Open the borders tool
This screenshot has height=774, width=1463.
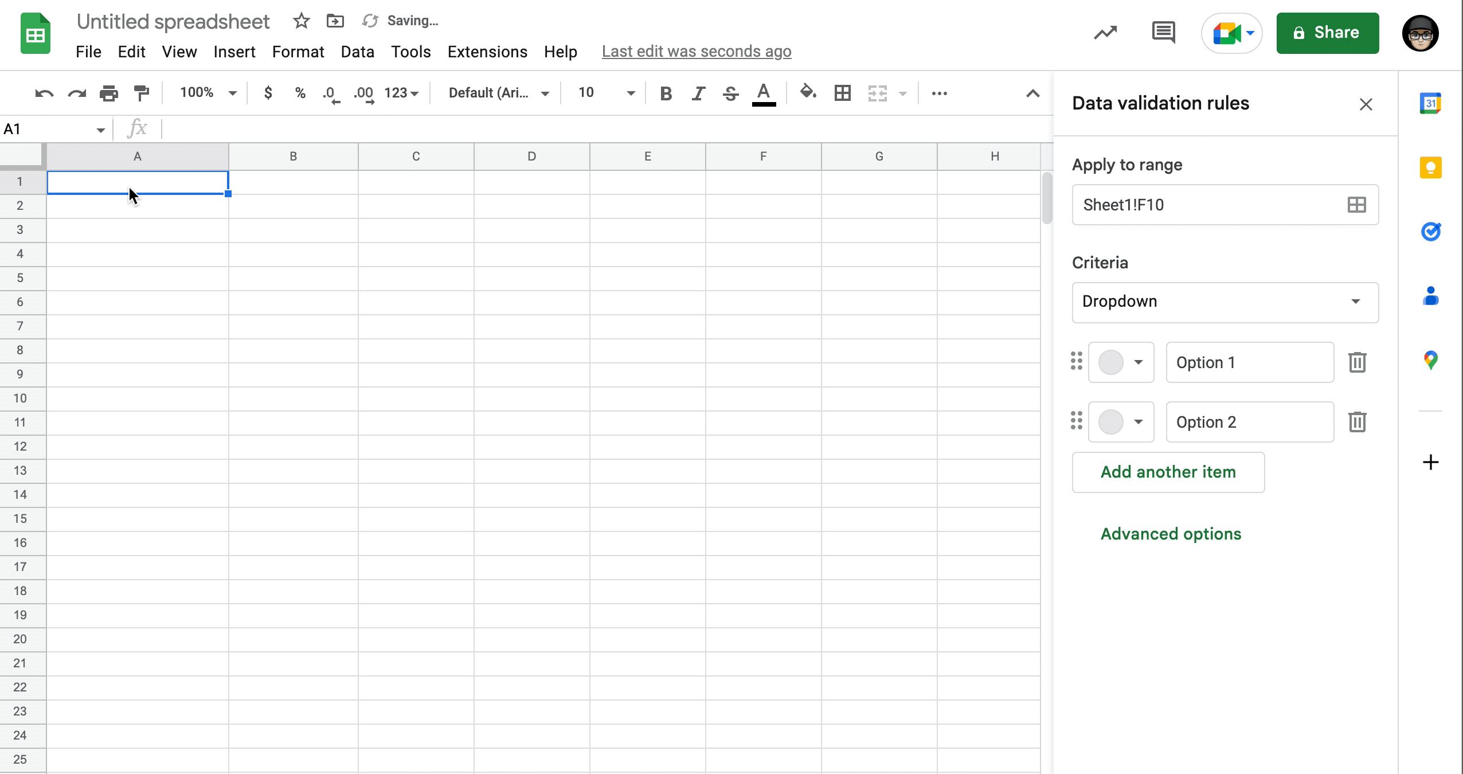(842, 93)
